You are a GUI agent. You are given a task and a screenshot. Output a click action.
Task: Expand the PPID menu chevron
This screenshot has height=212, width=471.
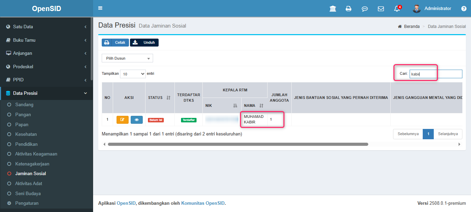[x=85, y=80]
